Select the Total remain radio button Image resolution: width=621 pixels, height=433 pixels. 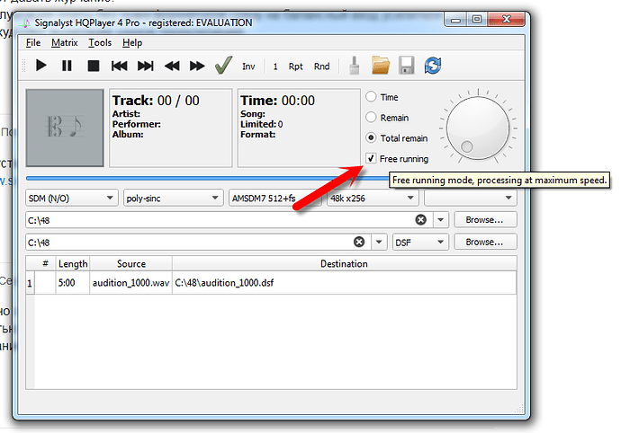point(371,138)
